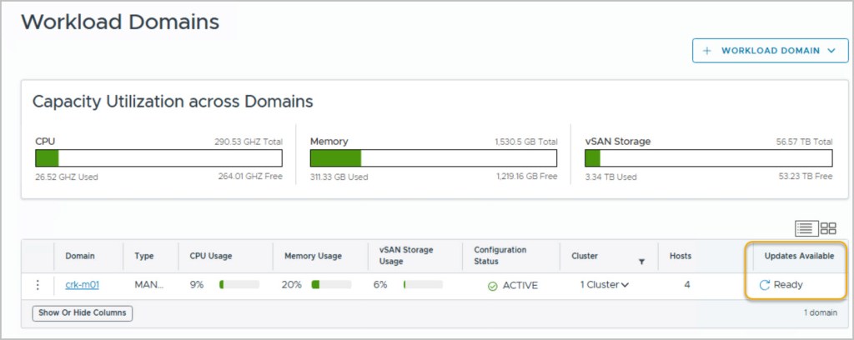
Task: Open the Workload Domain button dropdown chevron
Action: pos(831,51)
